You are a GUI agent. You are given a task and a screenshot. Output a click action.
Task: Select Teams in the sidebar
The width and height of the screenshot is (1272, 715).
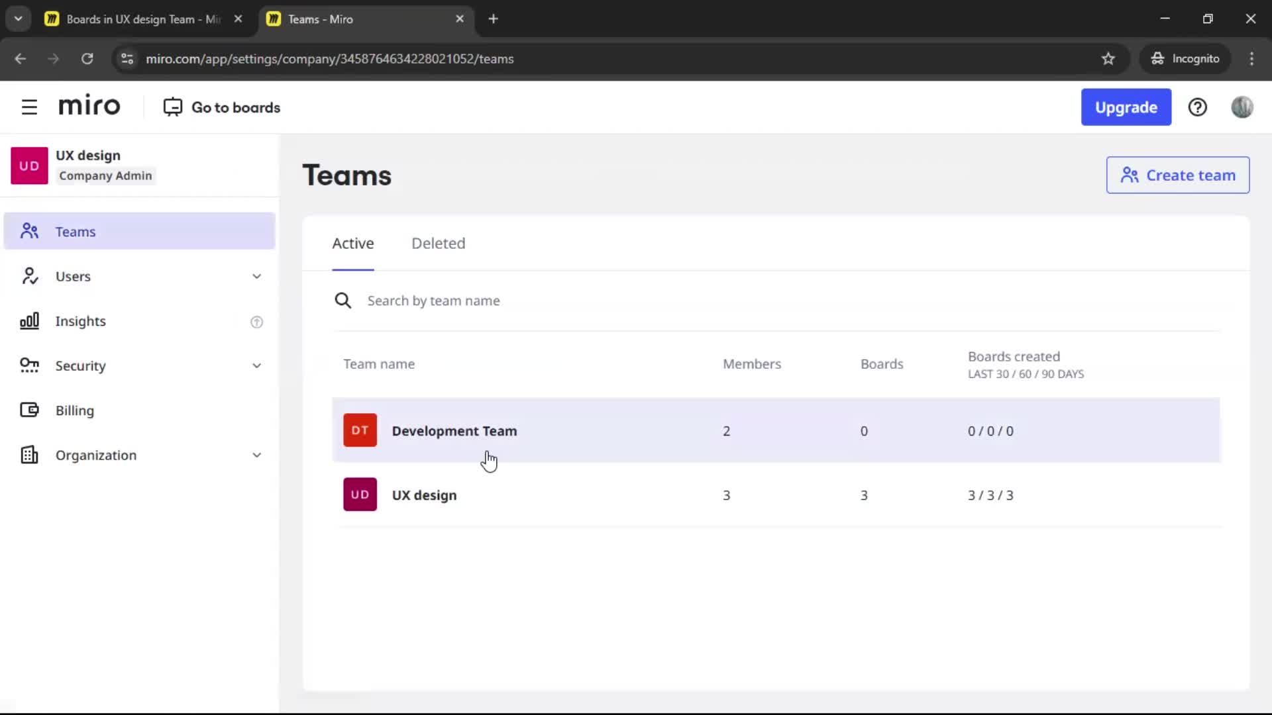139,231
